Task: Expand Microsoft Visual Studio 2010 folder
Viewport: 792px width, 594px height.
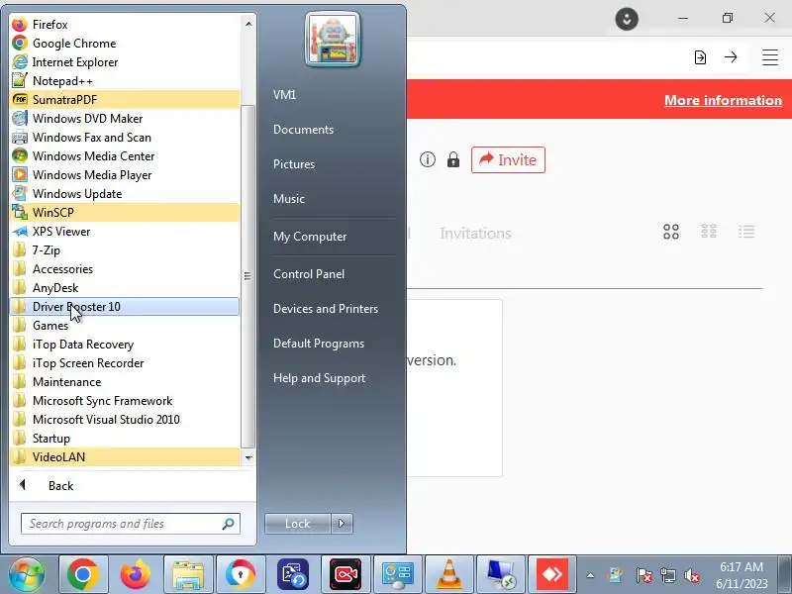Action: (x=125, y=419)
